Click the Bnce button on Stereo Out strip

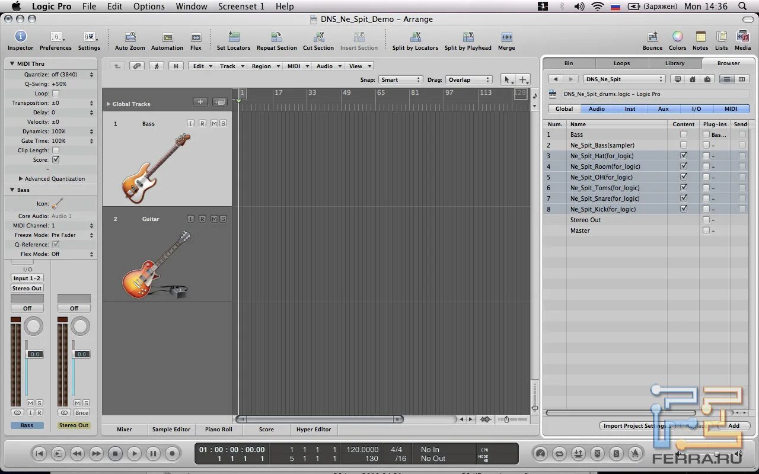[x=81, y=412]
